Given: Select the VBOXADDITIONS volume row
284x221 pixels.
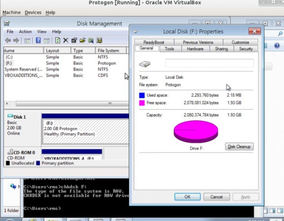Looking at the screenshot, I should [66, 75].
